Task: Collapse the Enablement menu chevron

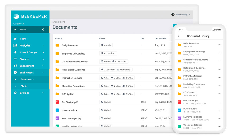Action: click(43, 73)
